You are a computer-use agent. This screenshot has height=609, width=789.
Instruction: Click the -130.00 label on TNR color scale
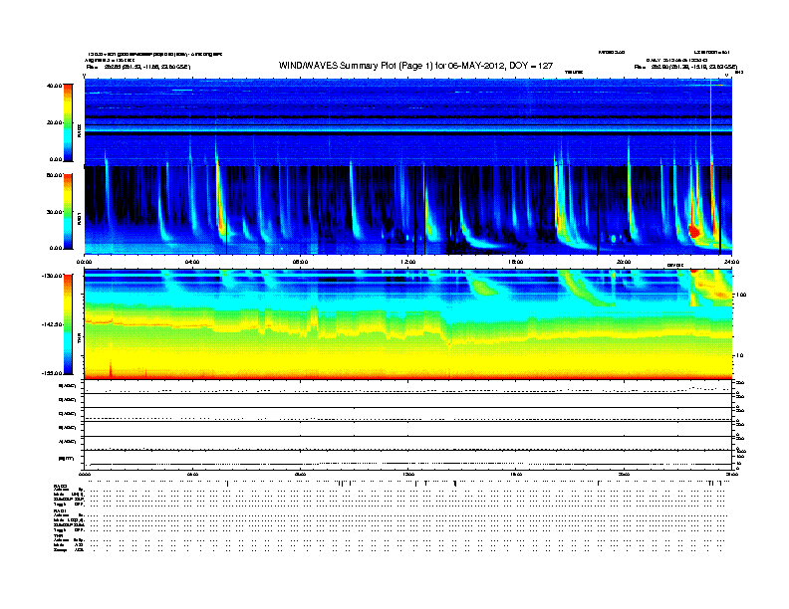52,276
